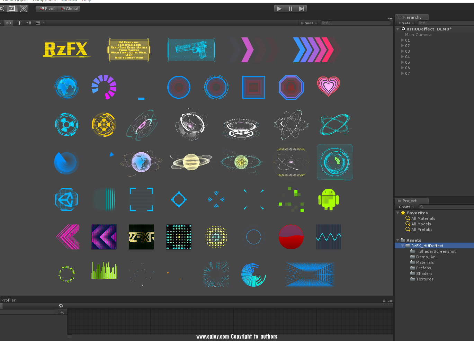Expand object 04 in Hierarchy
This screenshot has height=341, width=474.
point(402,57)
